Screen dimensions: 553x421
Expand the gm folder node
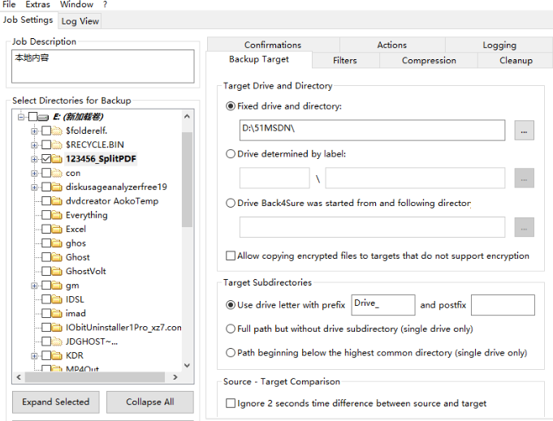(x=34, y=286)
